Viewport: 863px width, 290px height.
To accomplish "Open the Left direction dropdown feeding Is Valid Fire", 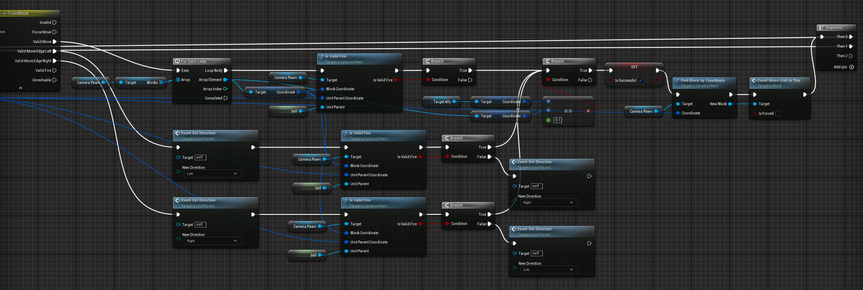I will pyautogui.click(x=212, y=174).
